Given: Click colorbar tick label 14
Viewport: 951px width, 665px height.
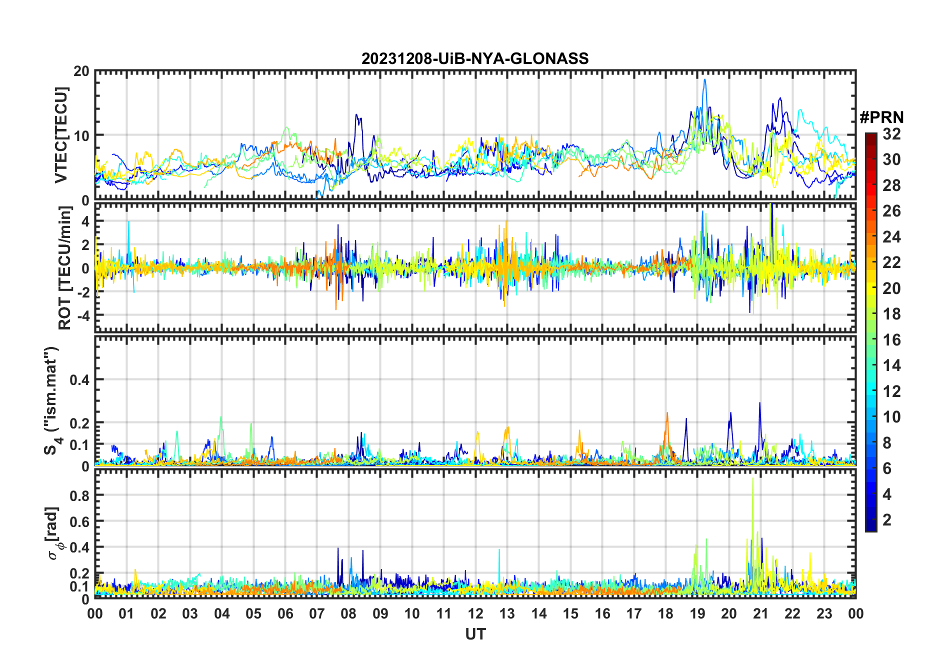Looking at the screenshot, I should point(891,365).
